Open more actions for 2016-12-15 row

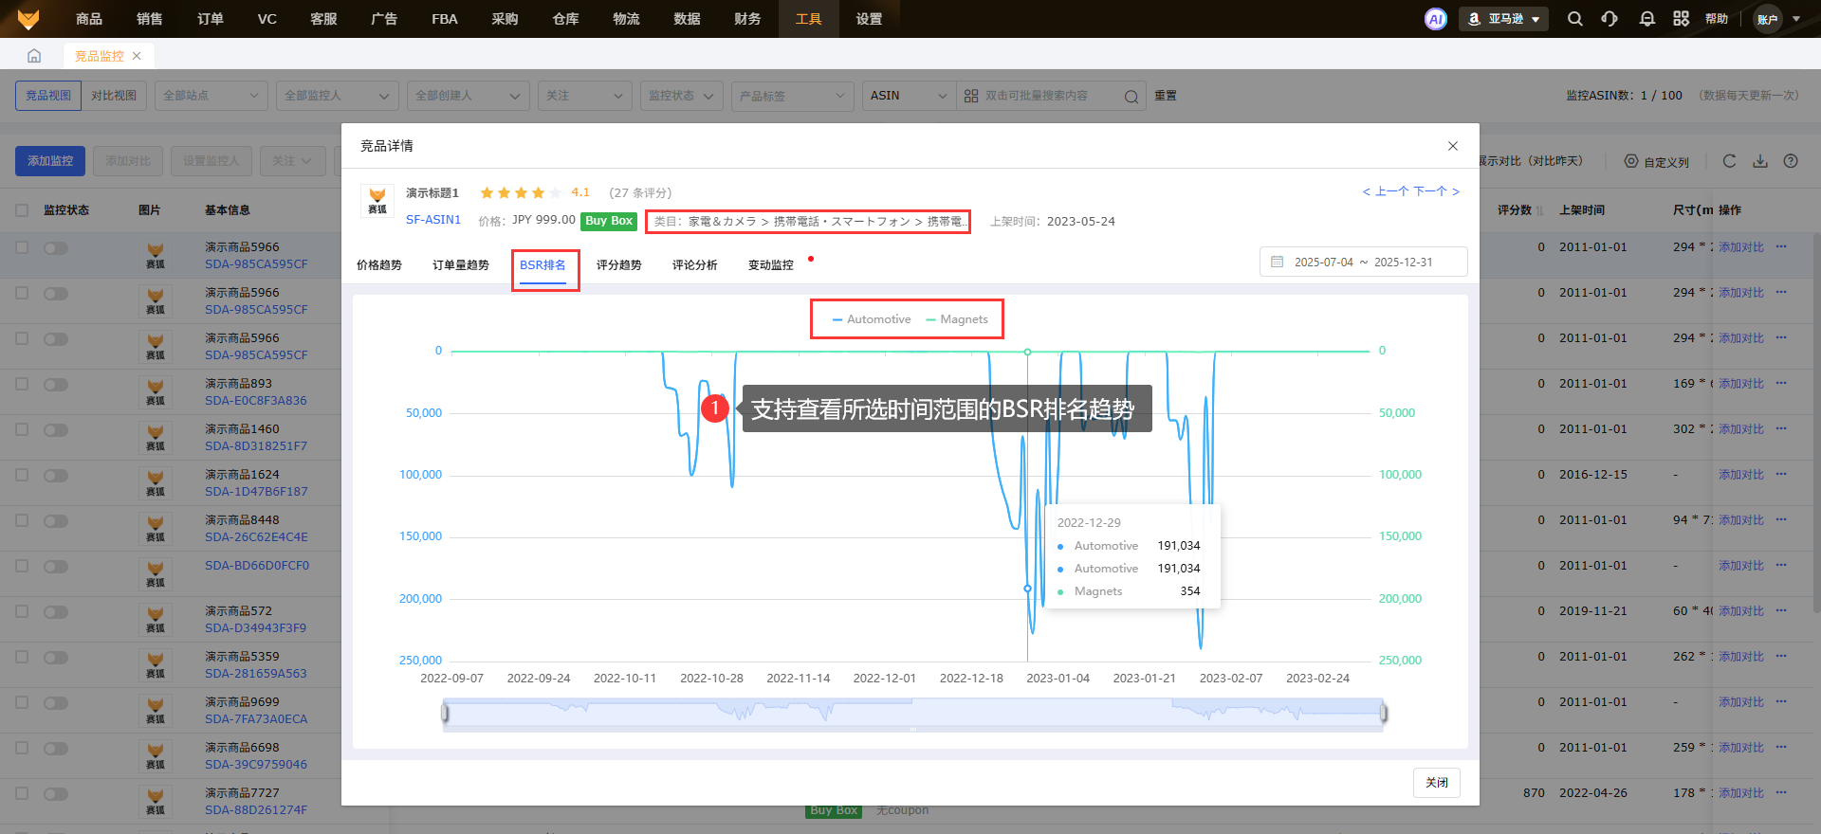(x=1781, y=474)
